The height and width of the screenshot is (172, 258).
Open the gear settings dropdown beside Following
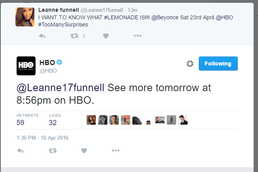tap(190, 64)
